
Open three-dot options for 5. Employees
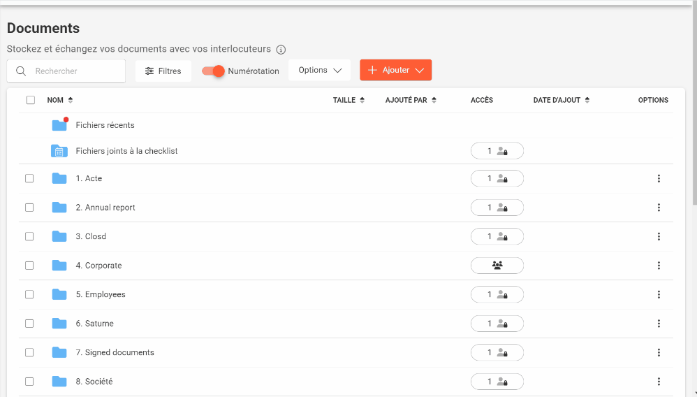[659, 295]
